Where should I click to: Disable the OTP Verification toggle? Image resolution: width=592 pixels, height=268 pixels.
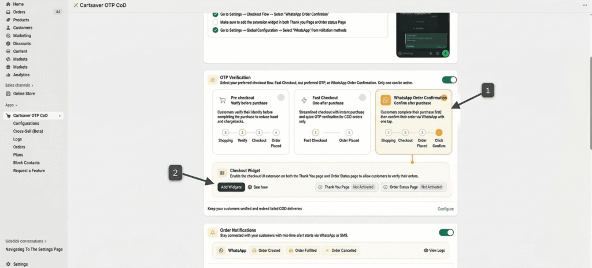449,80
